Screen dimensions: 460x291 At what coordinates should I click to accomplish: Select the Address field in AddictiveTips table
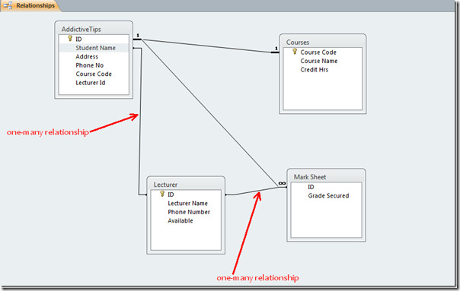pyautogui.click(x=94, y=56)
